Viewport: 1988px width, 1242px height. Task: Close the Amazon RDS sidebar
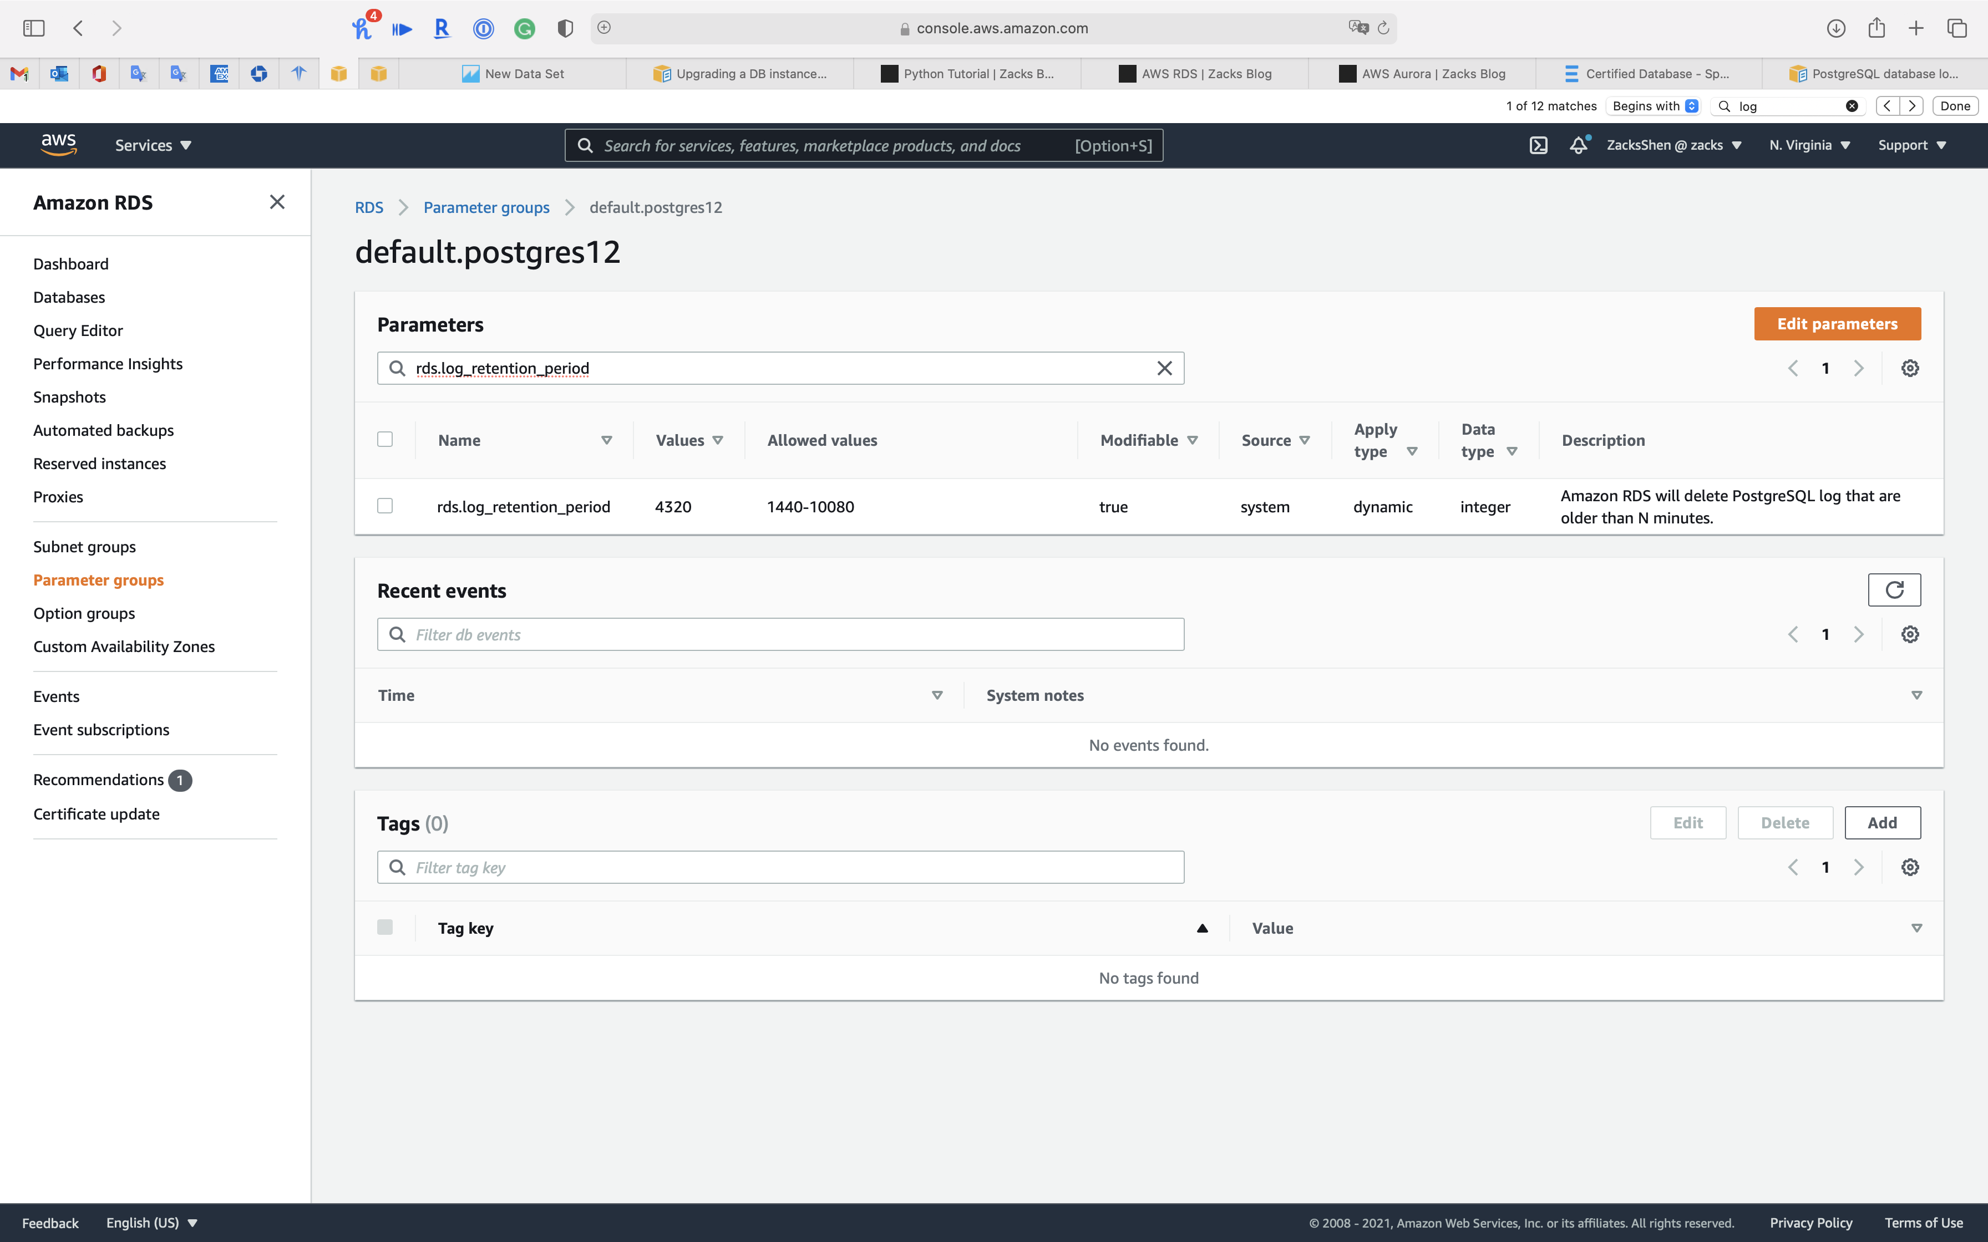277,202
